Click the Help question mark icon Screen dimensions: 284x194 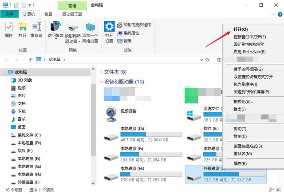click(280, 14)
